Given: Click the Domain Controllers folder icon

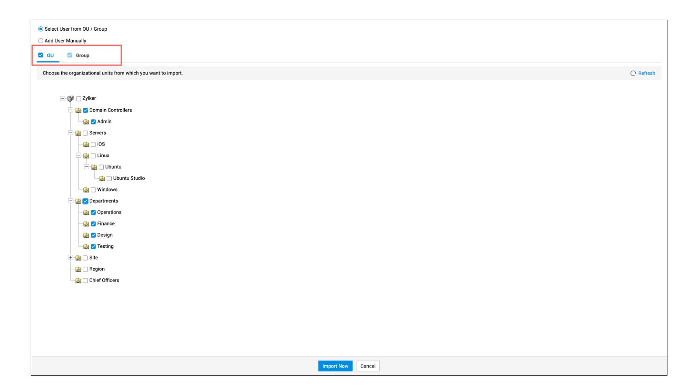Looking at the screenshot, I should click(78, 111).
